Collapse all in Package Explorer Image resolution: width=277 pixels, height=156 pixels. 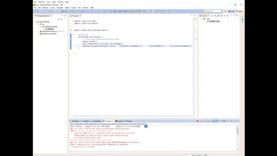coord(58,19)
